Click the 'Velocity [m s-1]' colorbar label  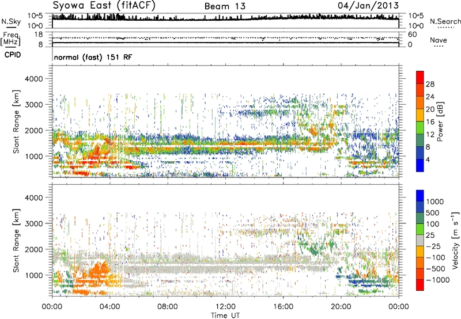coord(455,241)
